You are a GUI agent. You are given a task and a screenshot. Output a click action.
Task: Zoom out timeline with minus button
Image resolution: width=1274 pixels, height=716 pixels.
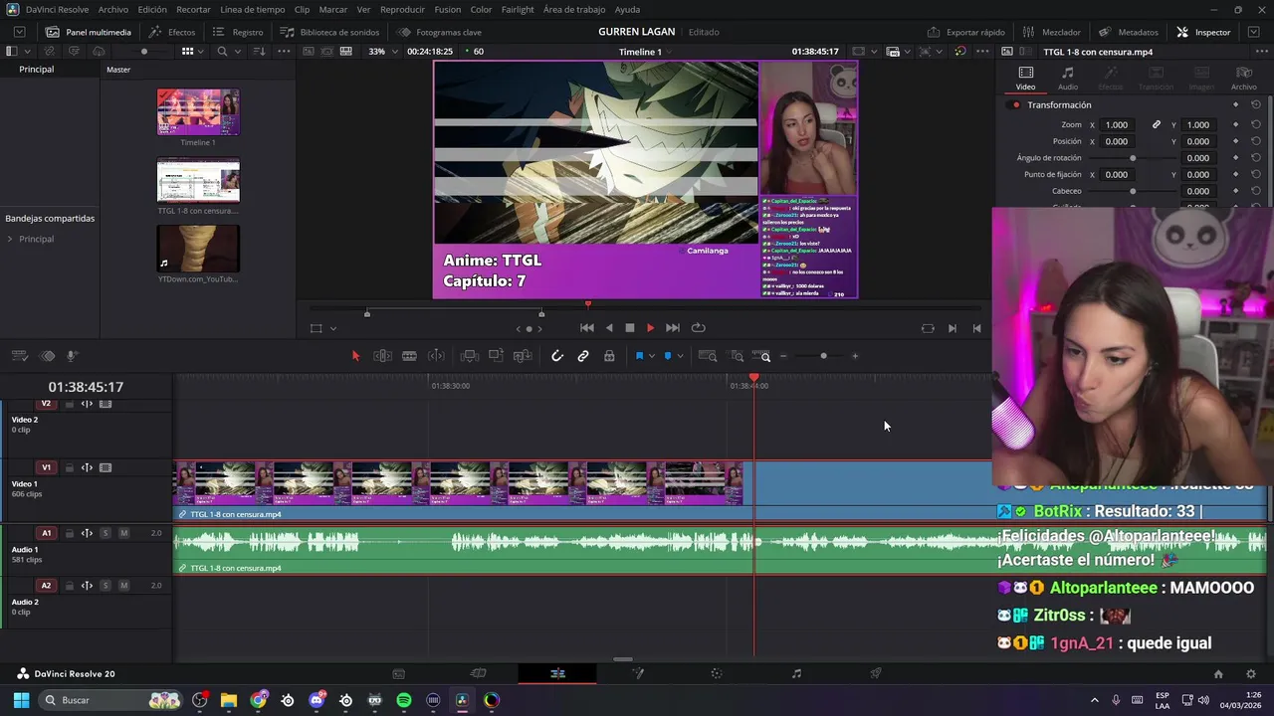click(x=783, y=356)
